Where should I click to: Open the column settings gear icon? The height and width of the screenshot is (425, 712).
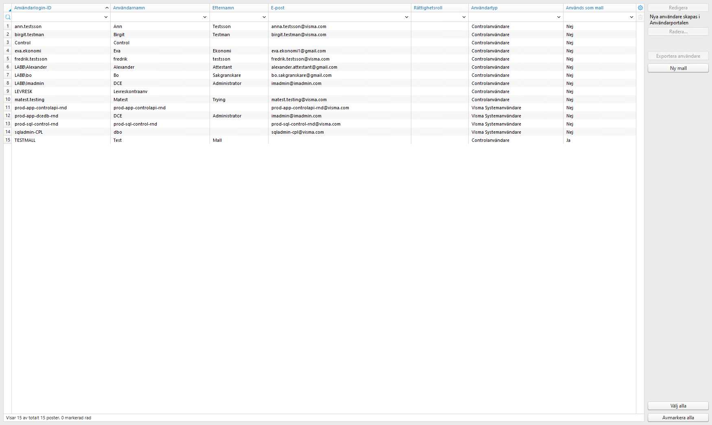[640, 7]
